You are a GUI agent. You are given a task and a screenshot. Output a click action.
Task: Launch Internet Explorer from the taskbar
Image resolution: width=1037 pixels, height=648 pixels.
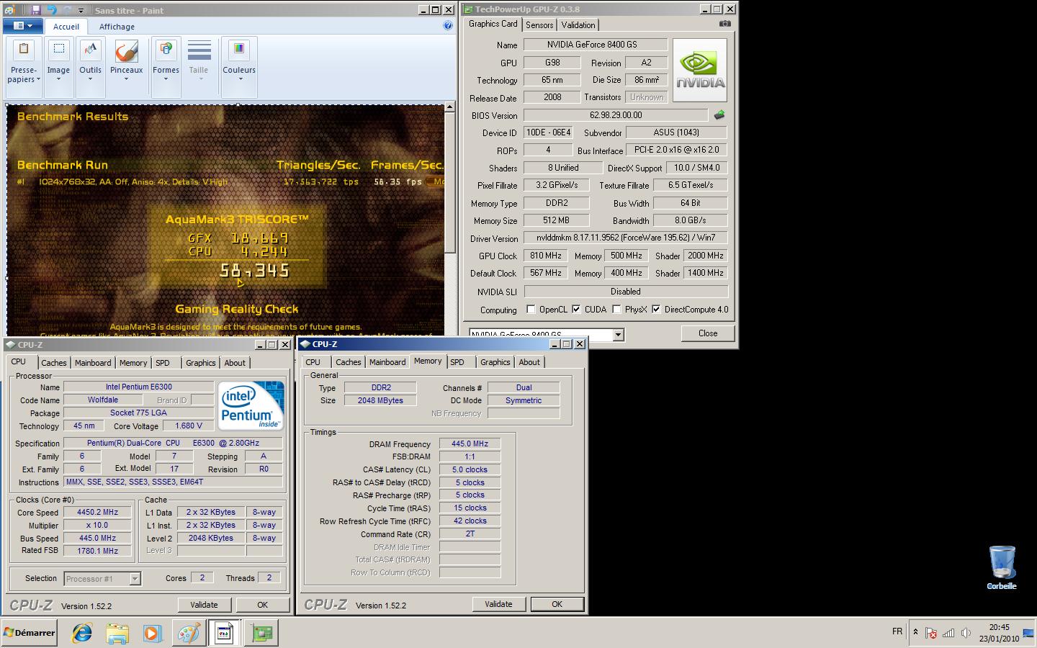click(x=82, y=633)
